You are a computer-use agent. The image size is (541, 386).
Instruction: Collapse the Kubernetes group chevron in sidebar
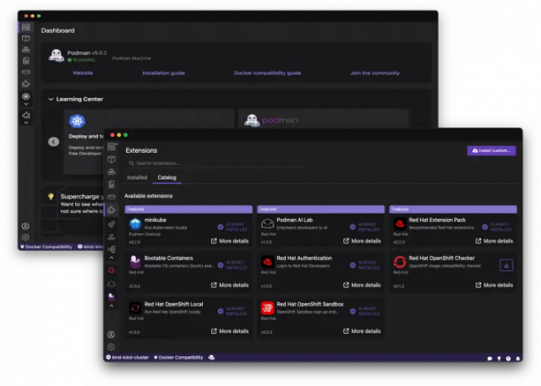pos(112,258)
